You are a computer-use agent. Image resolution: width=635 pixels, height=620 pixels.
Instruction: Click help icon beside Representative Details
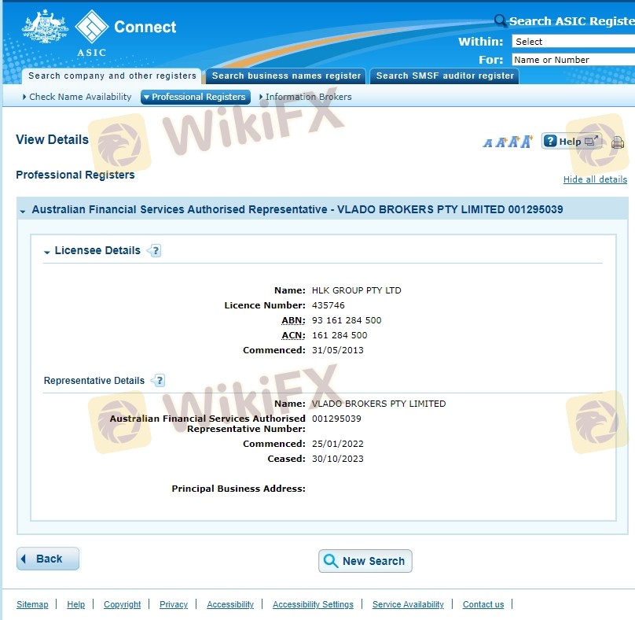(x=158, y=381)
